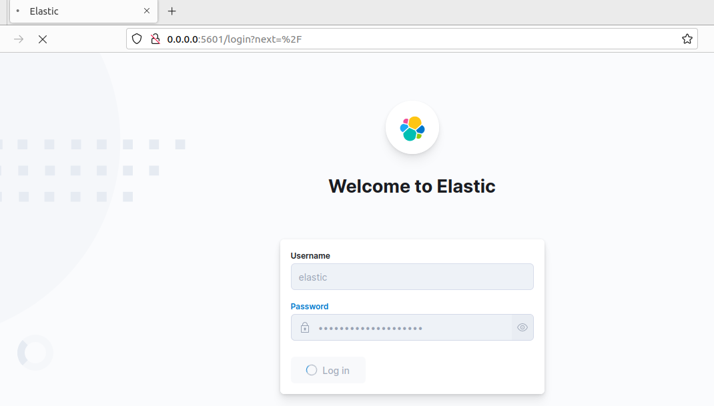This screenshot has width=714, height=406.
Task: Close the Elastic browser tab
Action: 147,11
